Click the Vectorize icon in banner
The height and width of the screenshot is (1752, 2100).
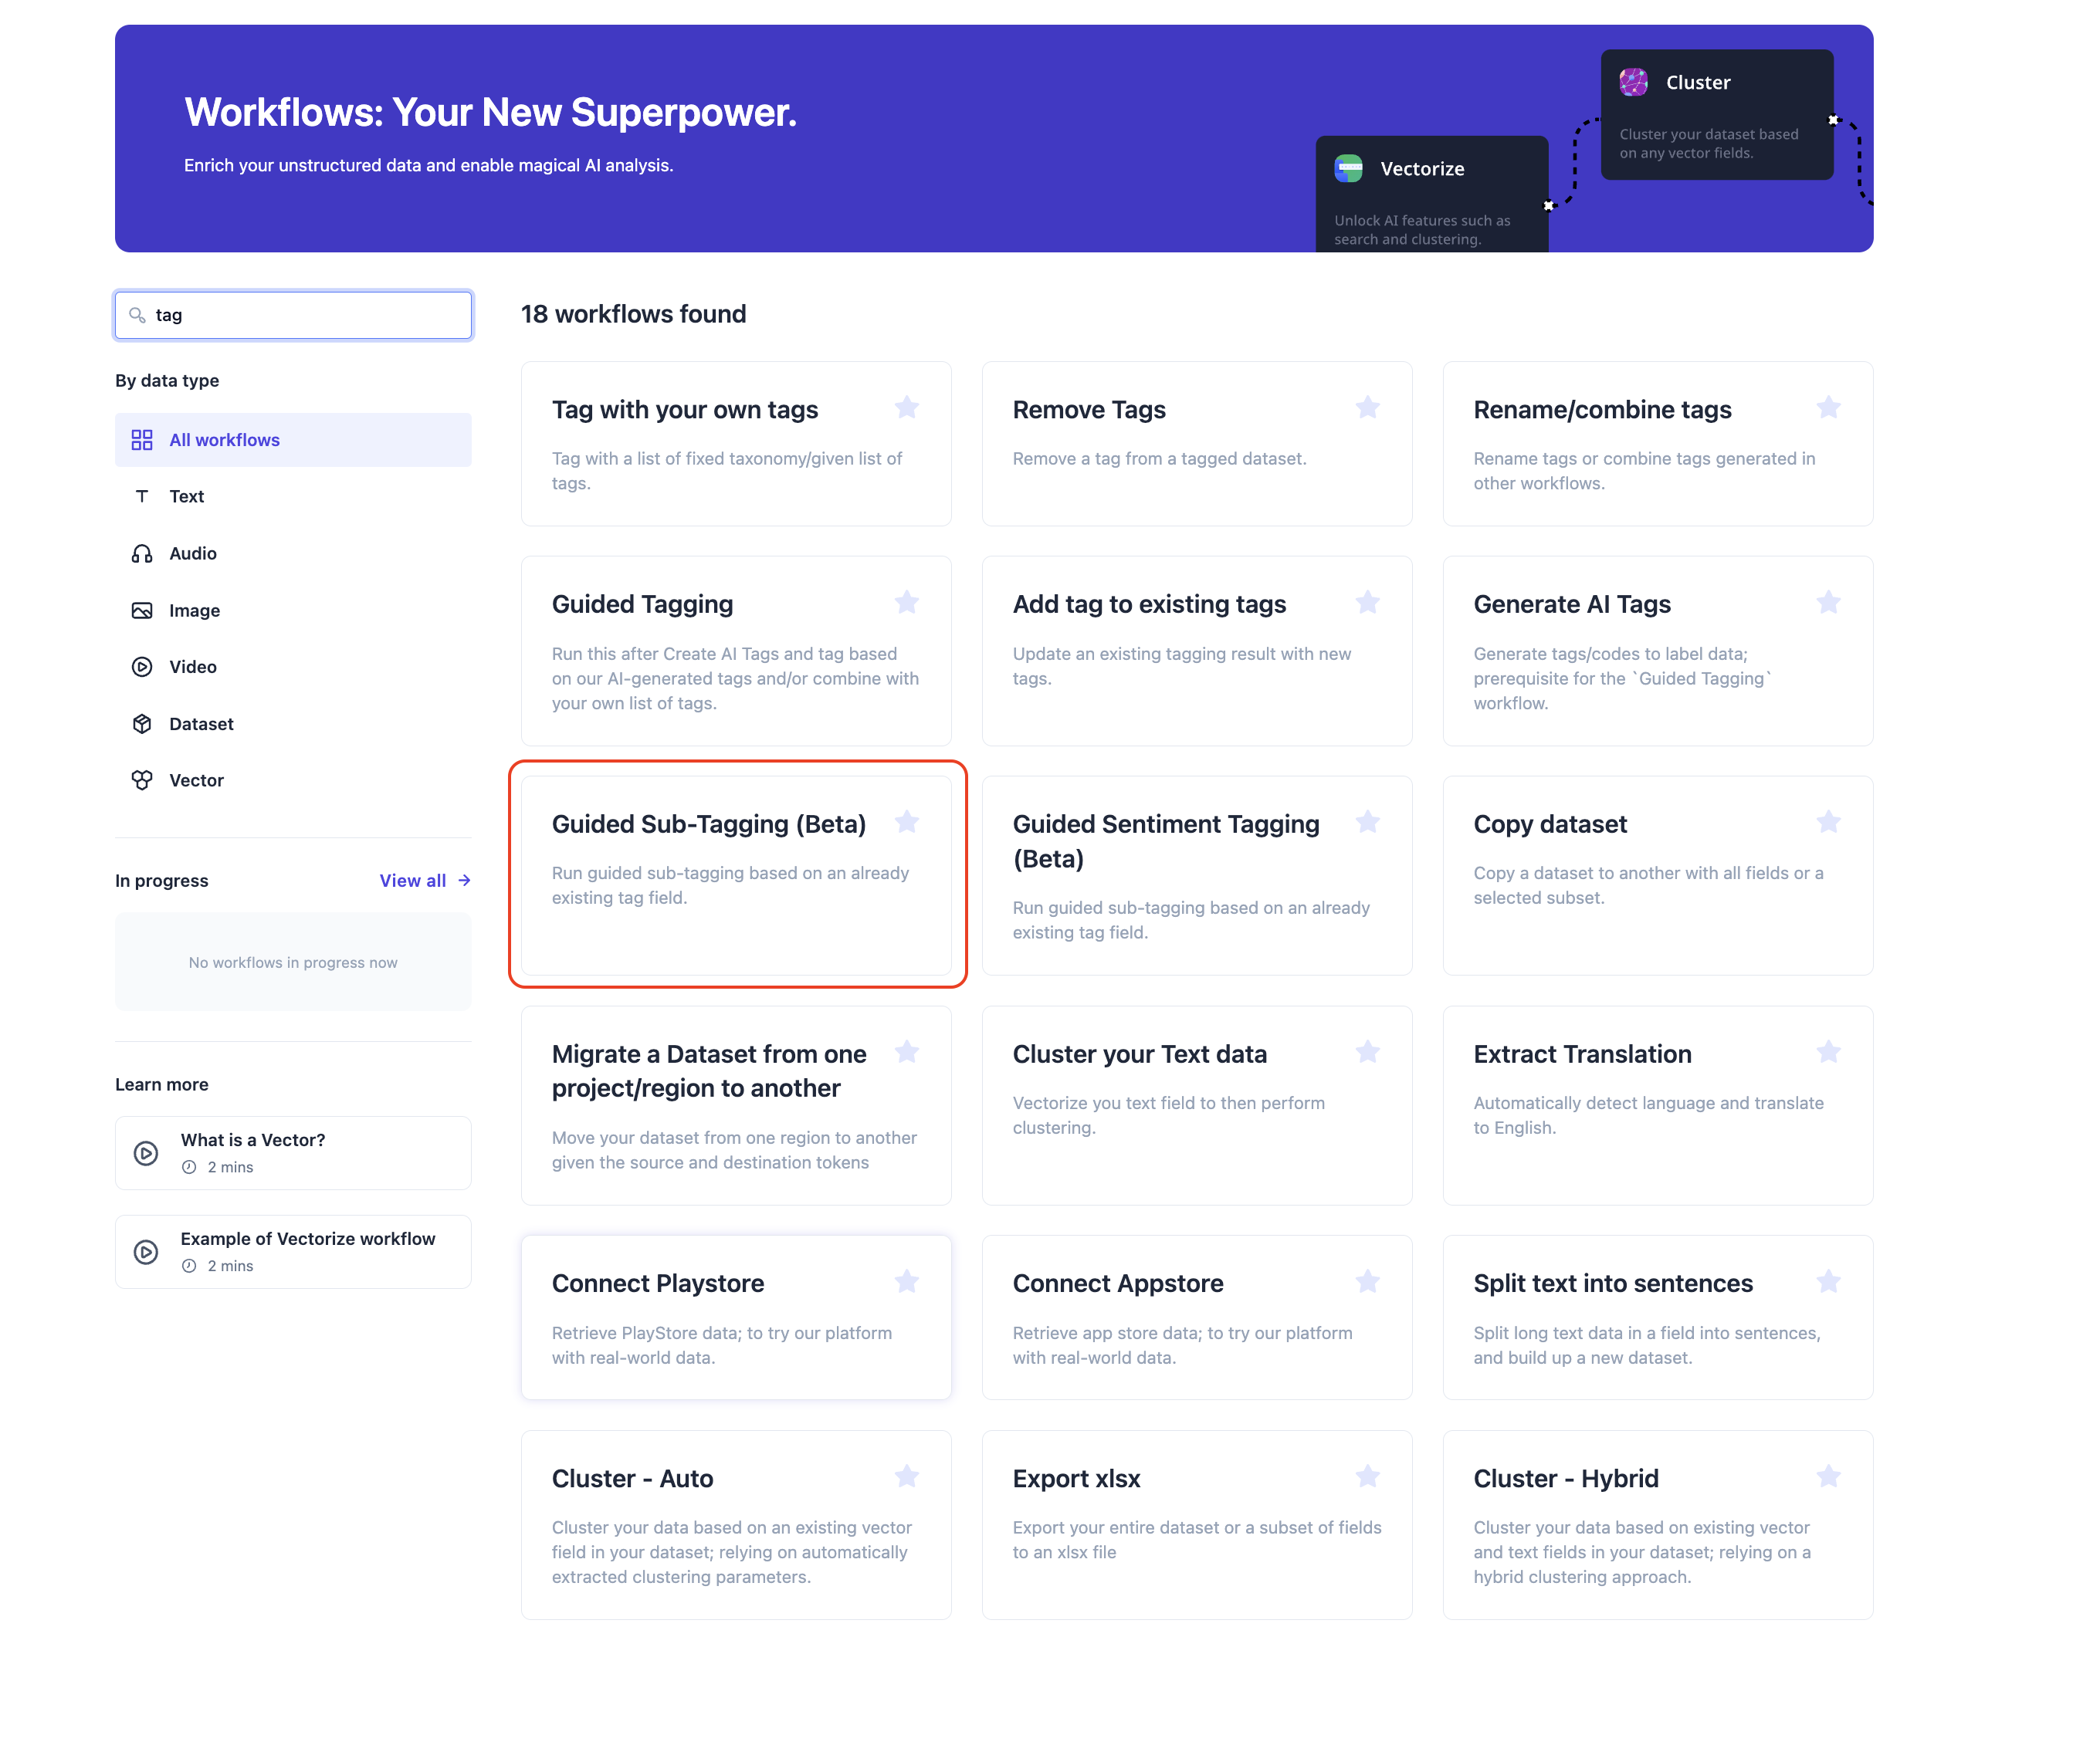click(x=1348, y=169)
